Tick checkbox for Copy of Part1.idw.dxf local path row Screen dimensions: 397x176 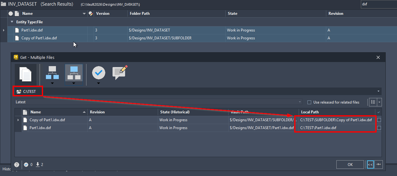(379, 120)
